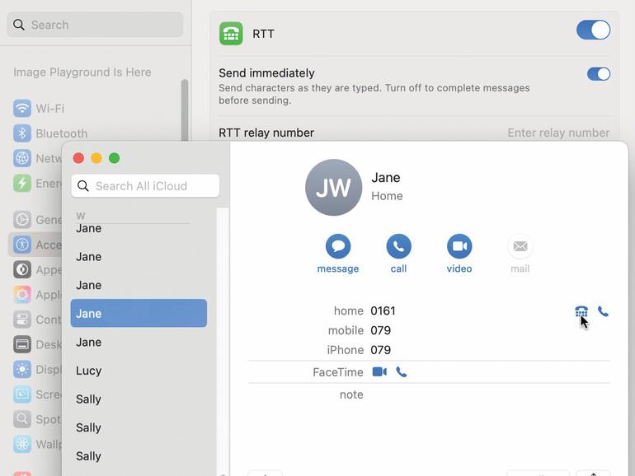
Task: Open the General gear icon in sidebar
Action: tap(22, 220)
